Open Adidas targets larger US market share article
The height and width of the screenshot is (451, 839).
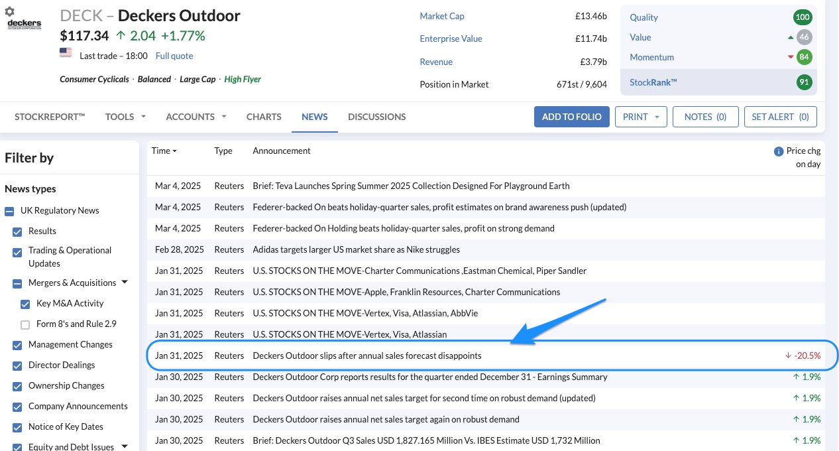tap(356, 249)
